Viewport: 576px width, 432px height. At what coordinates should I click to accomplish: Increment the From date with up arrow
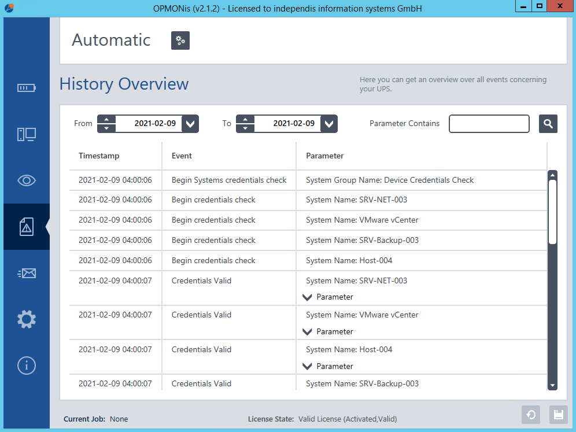click(x=106, y=119)
